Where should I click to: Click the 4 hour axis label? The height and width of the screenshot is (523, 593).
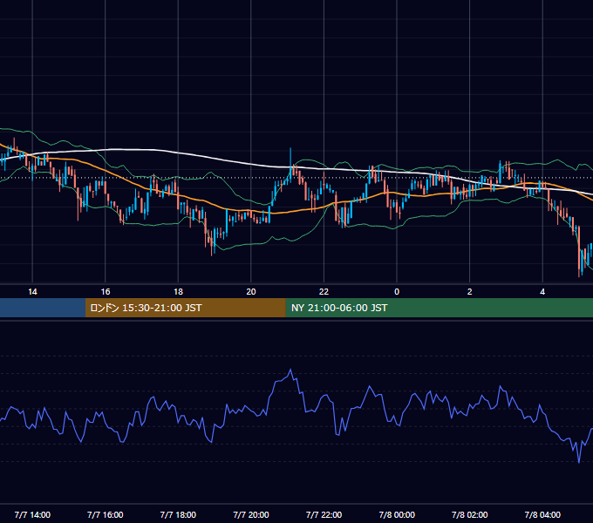point(542,292)
